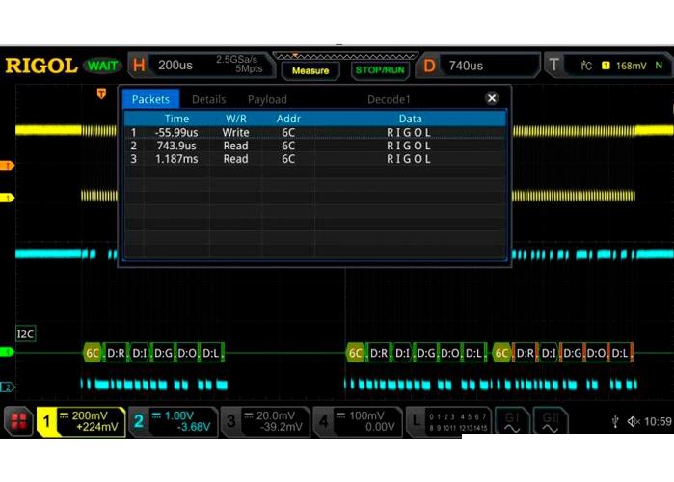Close the Decode1 packets window
Viewport: 674px width, 482px height.
pyautogui.click(x=492, y=98)
